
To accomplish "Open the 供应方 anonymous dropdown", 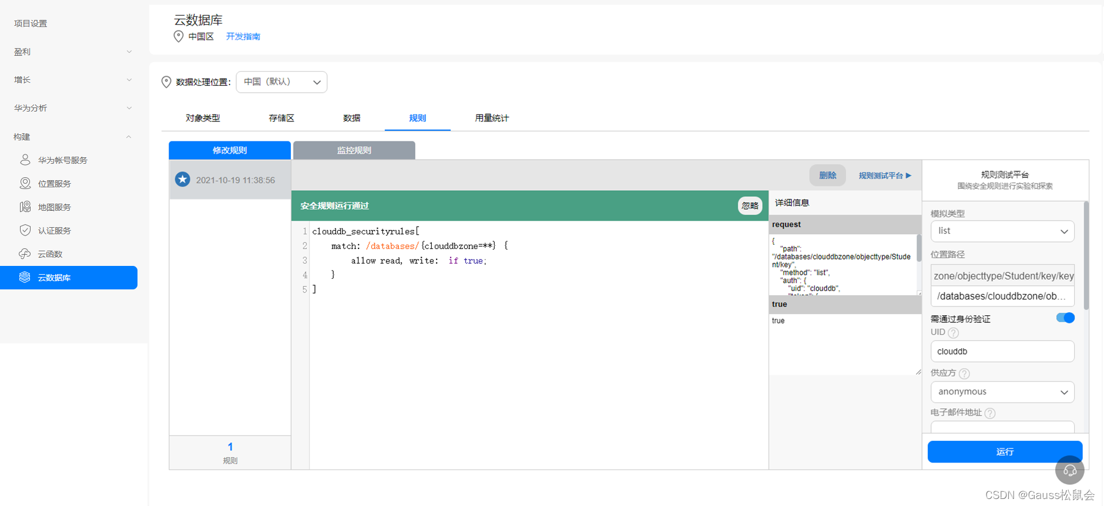I will [x=1002, y=392].
